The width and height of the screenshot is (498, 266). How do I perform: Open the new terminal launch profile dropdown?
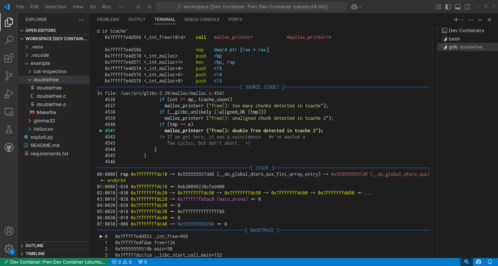[462, 20]
